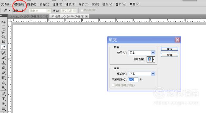Select the Eraser tool
The height and width of the screenshot is (113, 206).
point(3,73)
